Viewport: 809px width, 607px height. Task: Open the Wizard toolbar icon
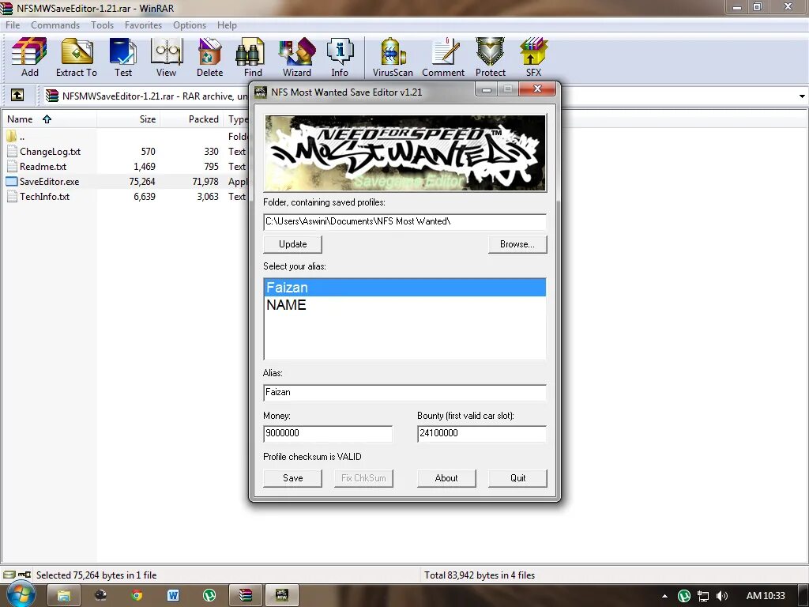click(x=297, y=57)
